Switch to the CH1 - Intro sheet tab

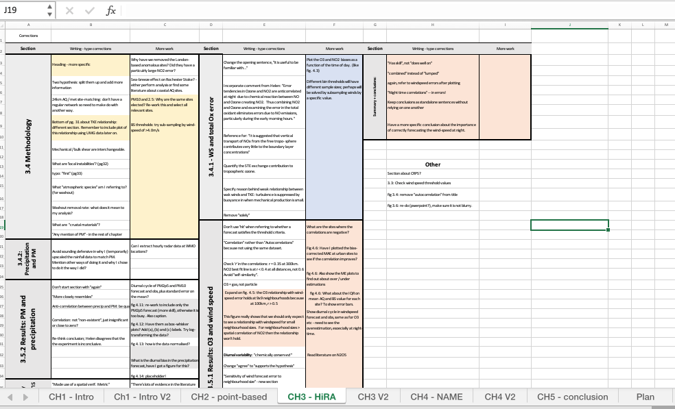tap(71, 397)
